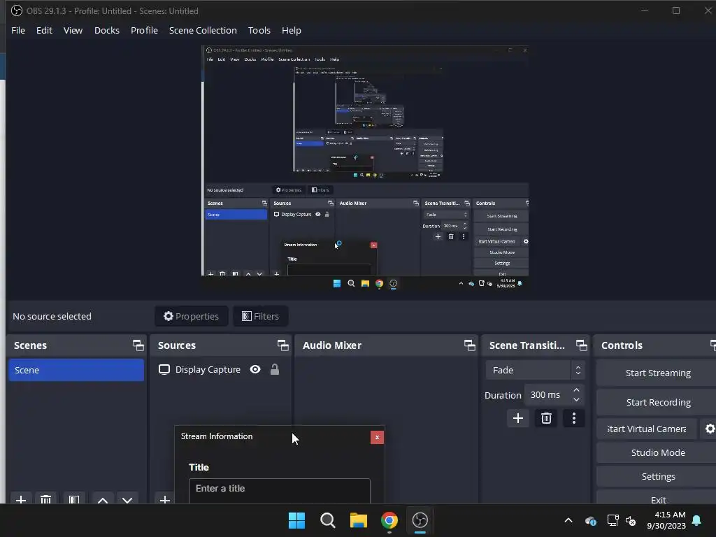Remove the scene transition with trash icon
The height and width of the screenshot is (537, 716).
tap(546, 418)
